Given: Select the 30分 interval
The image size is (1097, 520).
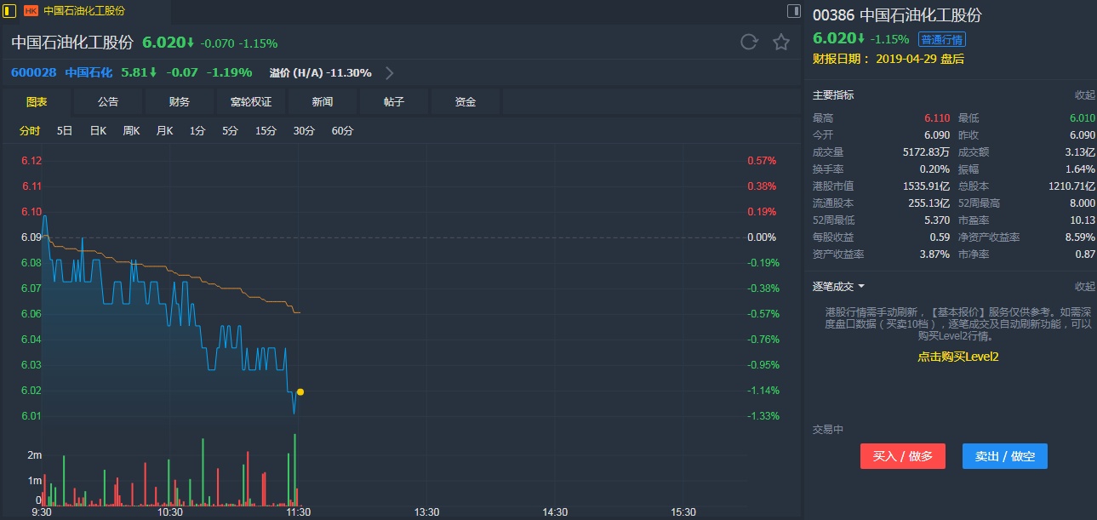Looking at the screenshot, I should (x=304, y=131).
